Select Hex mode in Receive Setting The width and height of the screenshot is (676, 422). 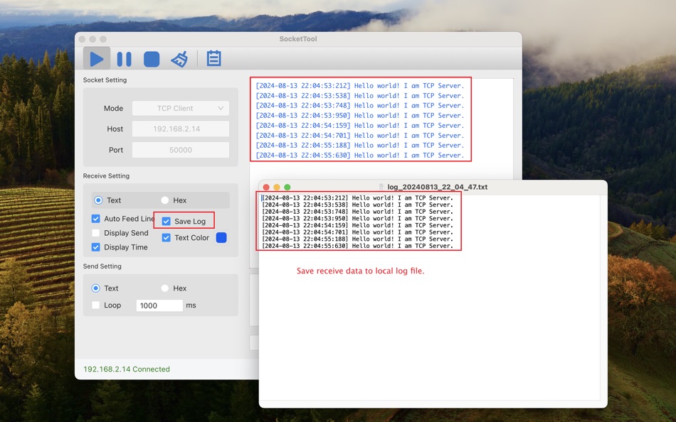pyautogui.click(x=164, y=200)
